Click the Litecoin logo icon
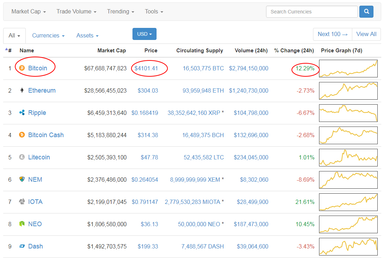Viewport: 383px width, 258px height. (22, 157)
